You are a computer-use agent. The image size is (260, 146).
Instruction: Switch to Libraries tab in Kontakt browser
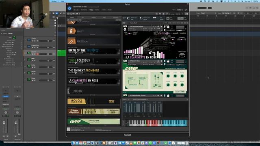click(72, 17)
